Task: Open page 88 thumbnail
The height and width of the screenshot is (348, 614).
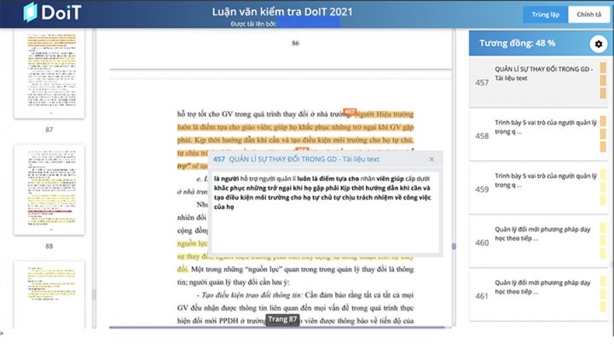Action: [49, 189]
